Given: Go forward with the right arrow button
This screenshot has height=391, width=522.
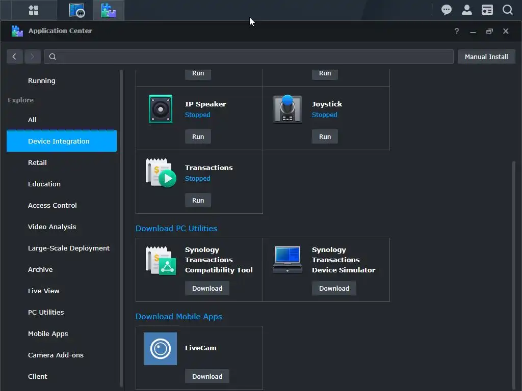Looking at the screenshot, I should pyautogui.click(x=33, y=57).
